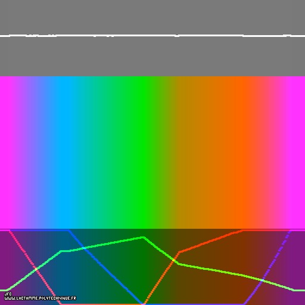The height and width of the screenshot is (305, 305).
Task: Click the www.lactamme.polytechnique.fr watermark text
Action: coord(41,298)
